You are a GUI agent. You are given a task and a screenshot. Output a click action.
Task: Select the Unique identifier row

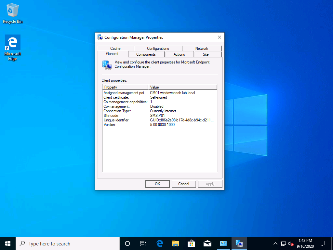tap(160, 120)
